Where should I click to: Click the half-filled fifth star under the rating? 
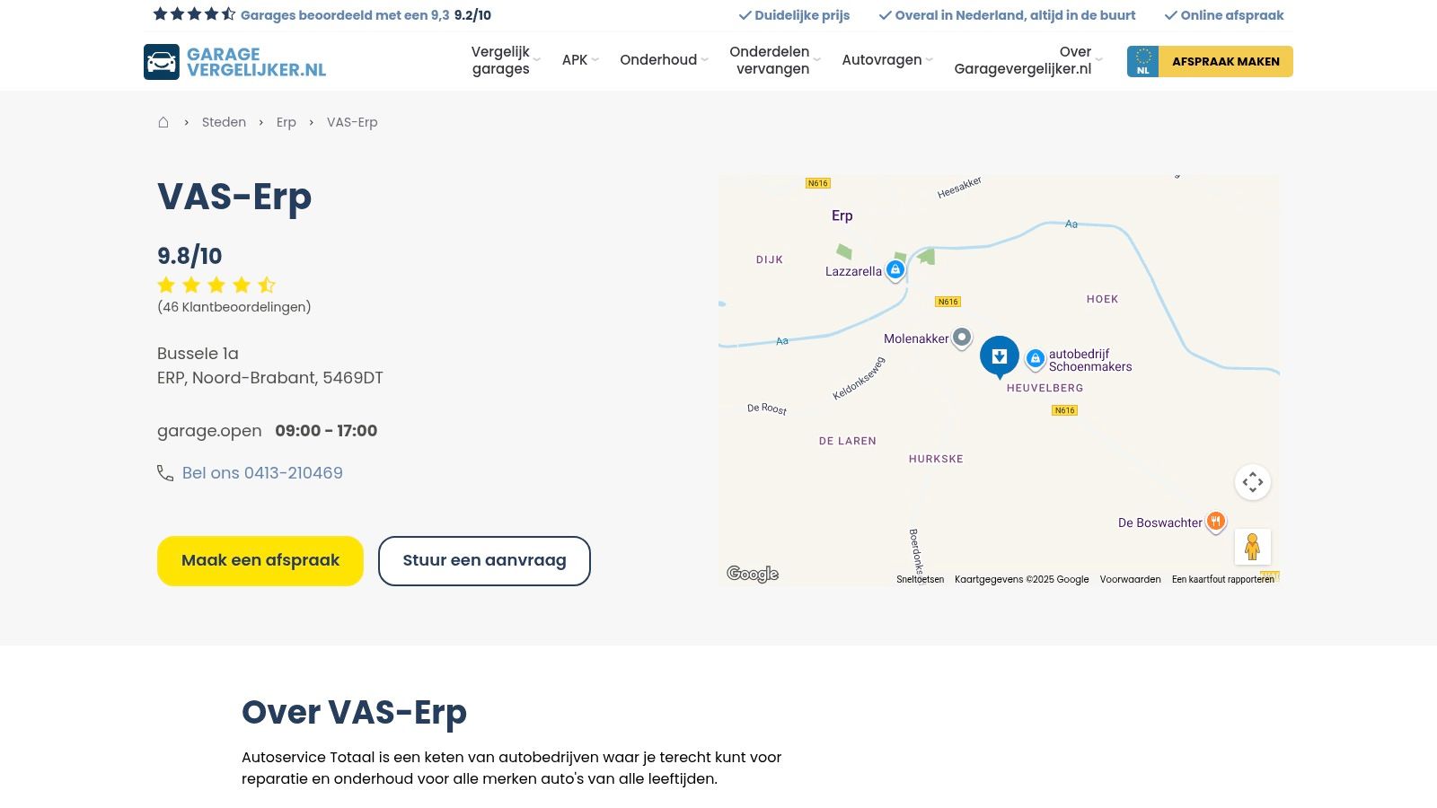pos(267,285)
